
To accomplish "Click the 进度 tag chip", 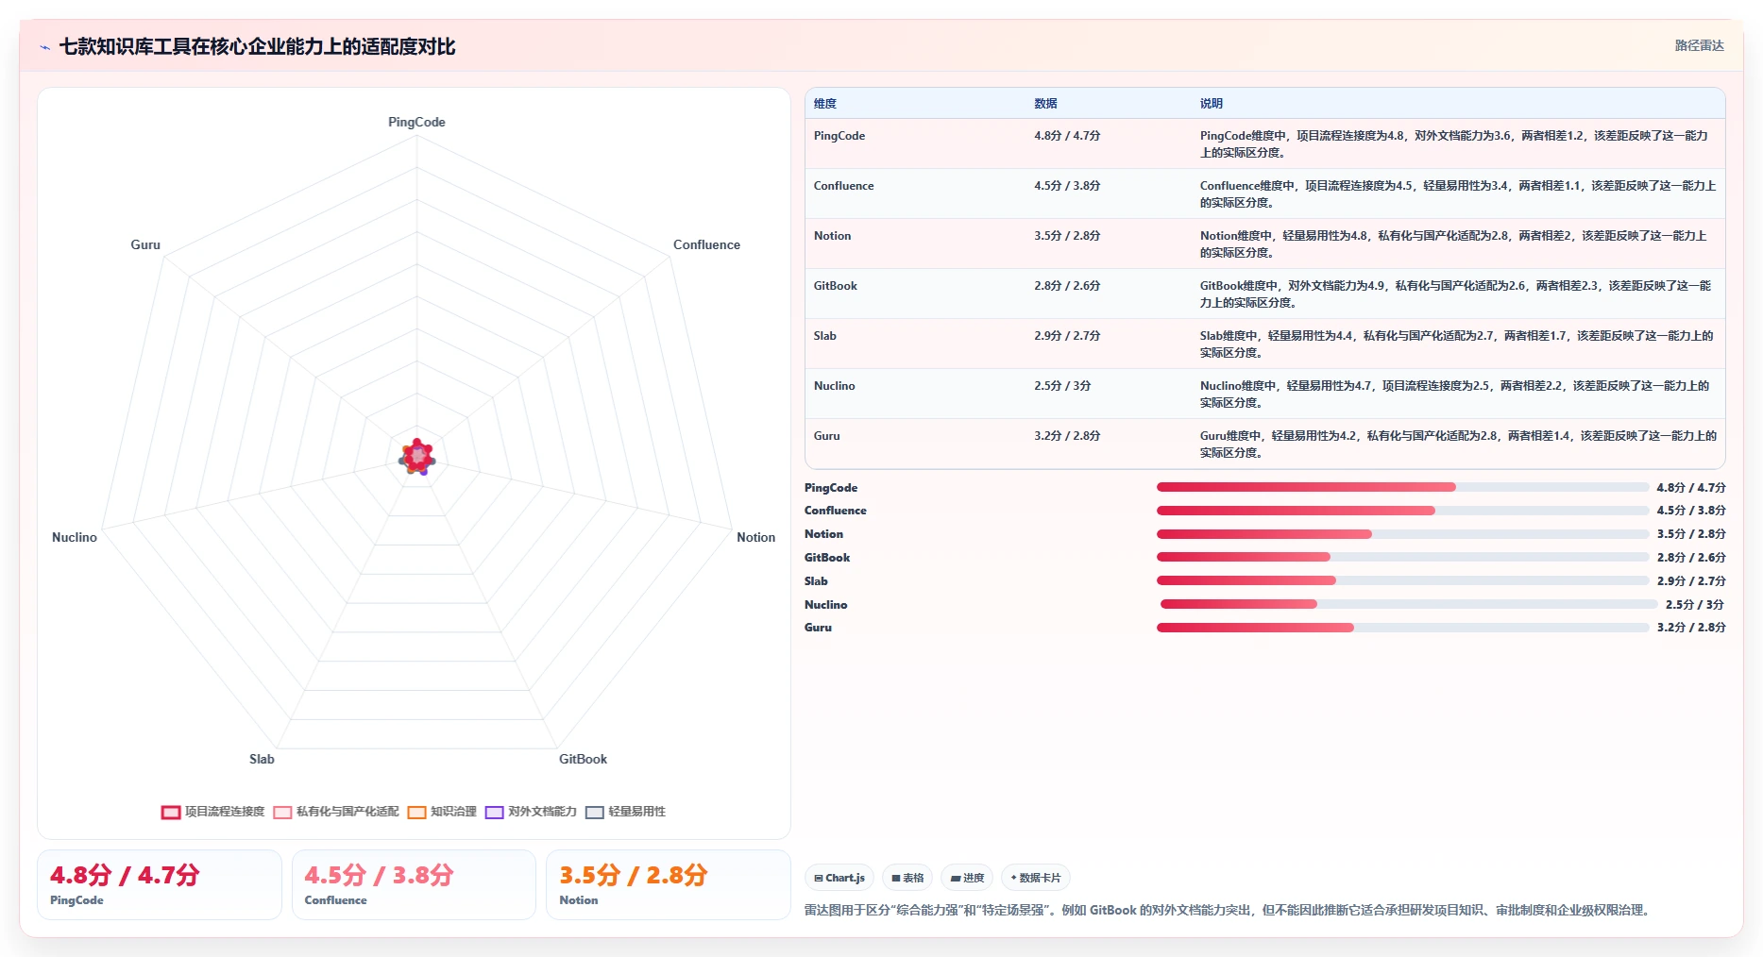I will pyautogui.click(x=967, y=878).
